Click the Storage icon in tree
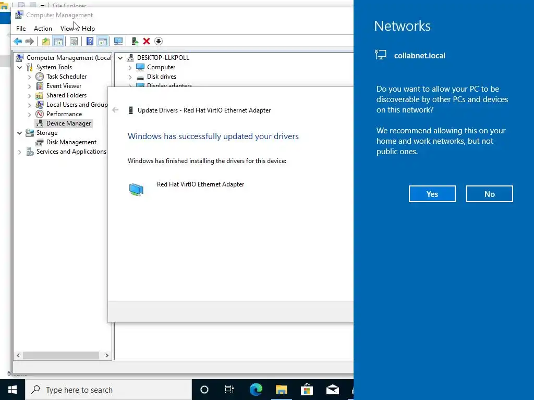This screenshot has width=534, height=400. [30, 133]
